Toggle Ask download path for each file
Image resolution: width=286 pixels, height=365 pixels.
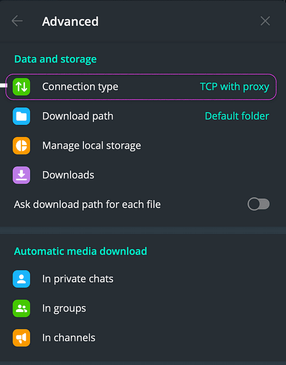pyautogui.click(x=258, y=205)
